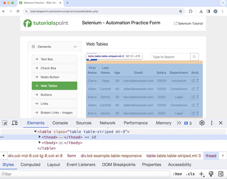Show more DevTools tabs chevron
This screenshot has width=227, height=179.
pyautogui.click(x=179, y=123)
